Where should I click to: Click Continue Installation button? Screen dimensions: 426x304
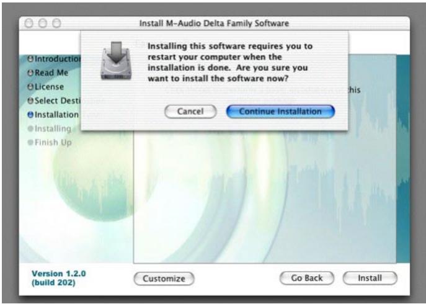(x=280, y=112)
